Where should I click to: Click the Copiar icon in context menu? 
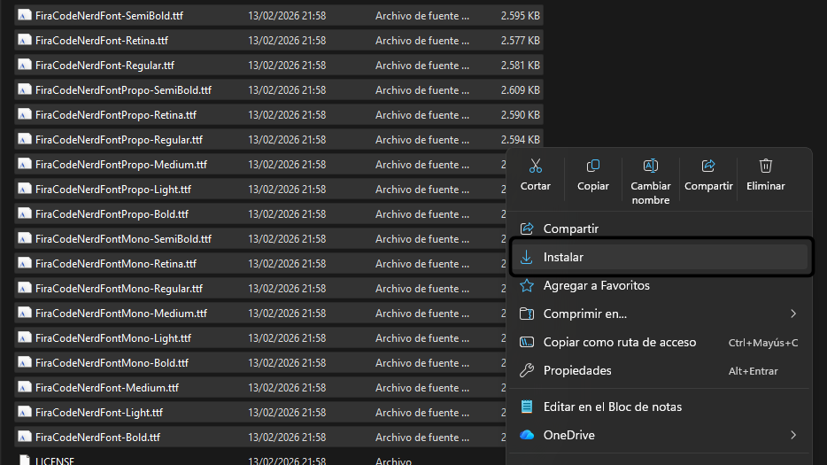coord(593,166)
